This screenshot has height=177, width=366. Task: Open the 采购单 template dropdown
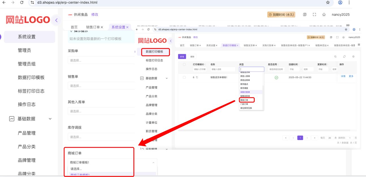pos(101,60)
